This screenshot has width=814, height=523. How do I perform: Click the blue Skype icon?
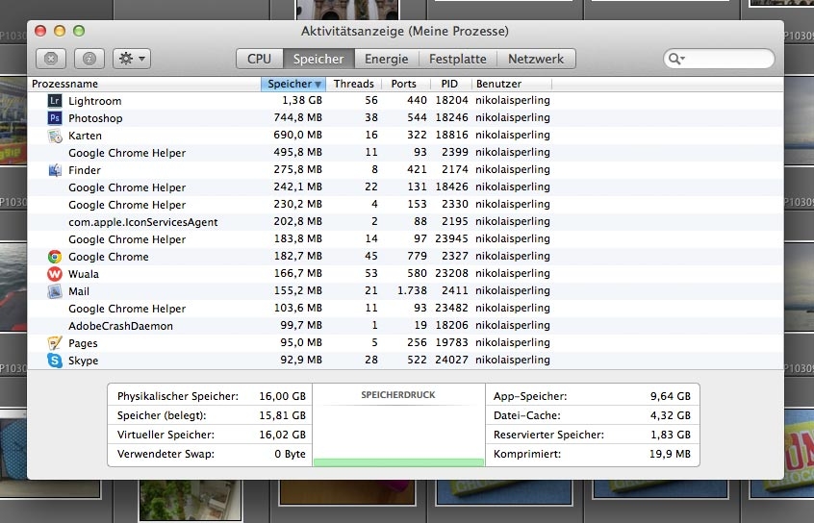coord(55,361)
